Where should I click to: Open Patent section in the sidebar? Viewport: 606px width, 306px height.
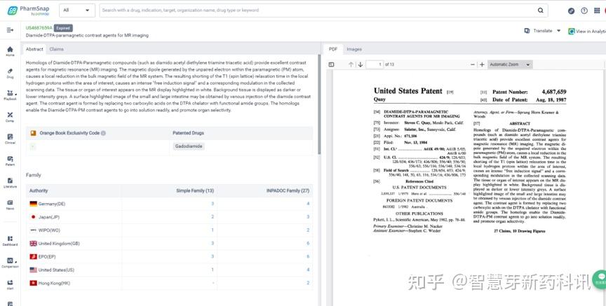10,161
